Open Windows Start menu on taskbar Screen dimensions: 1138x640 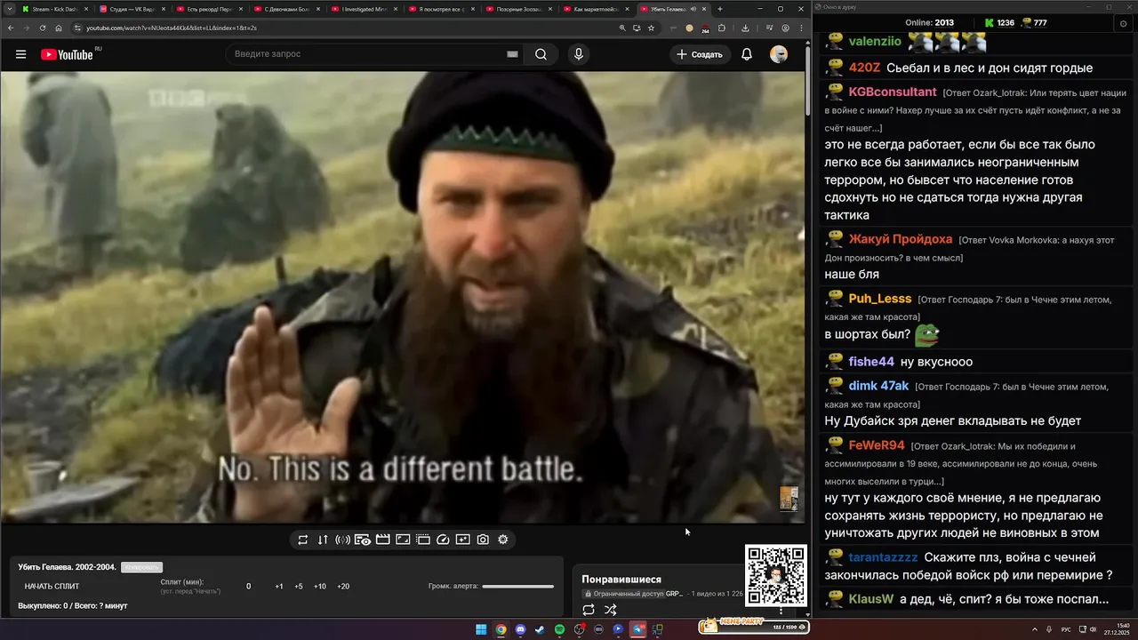coord(481,629)
